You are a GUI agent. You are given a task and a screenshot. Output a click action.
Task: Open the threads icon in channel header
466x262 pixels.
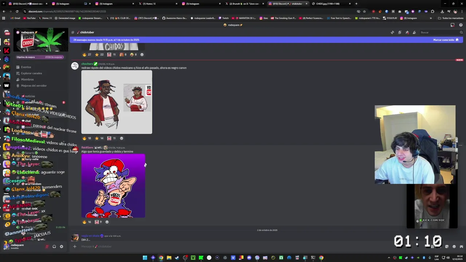pyautogui.click(x=392, y=32)
